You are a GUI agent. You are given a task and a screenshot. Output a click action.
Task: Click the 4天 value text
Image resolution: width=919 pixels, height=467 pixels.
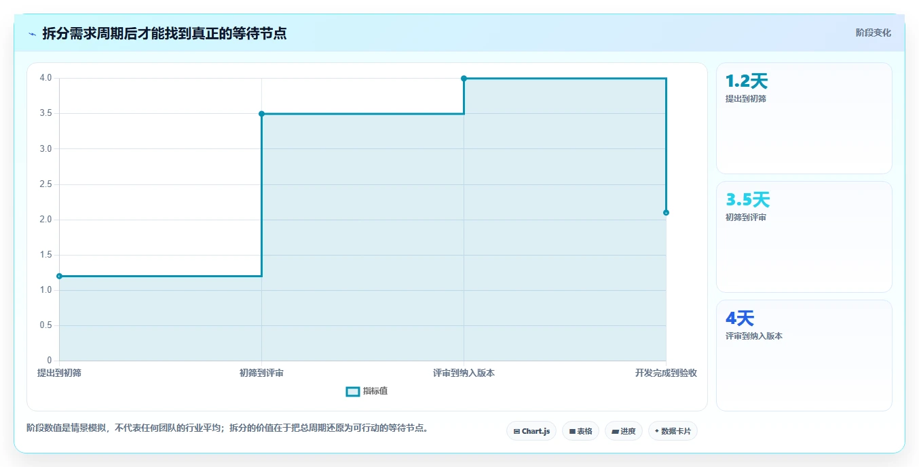pyautogui.click(x=740, y=319)
